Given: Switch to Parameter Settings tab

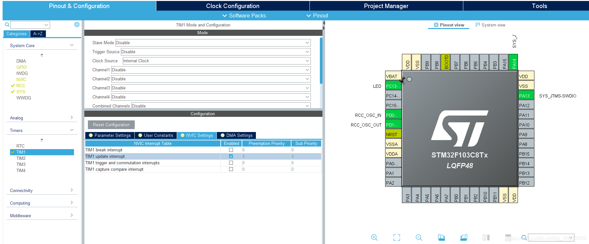Looking at the screenshot, I should [110, 135].
